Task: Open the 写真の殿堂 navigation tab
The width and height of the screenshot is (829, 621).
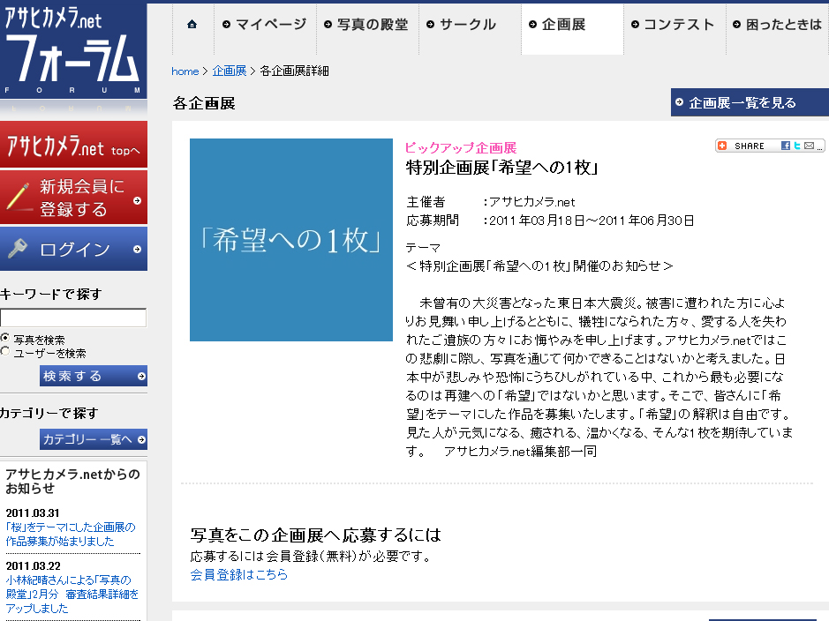Action: click(x=367, y=25)
